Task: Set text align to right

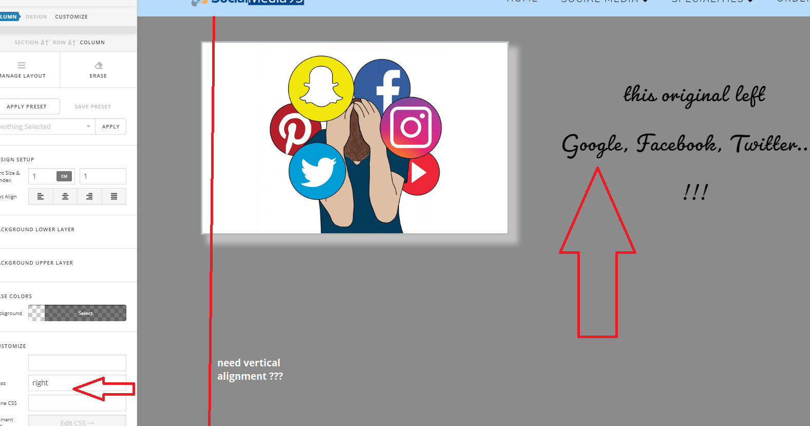Action: pos(89,196)
